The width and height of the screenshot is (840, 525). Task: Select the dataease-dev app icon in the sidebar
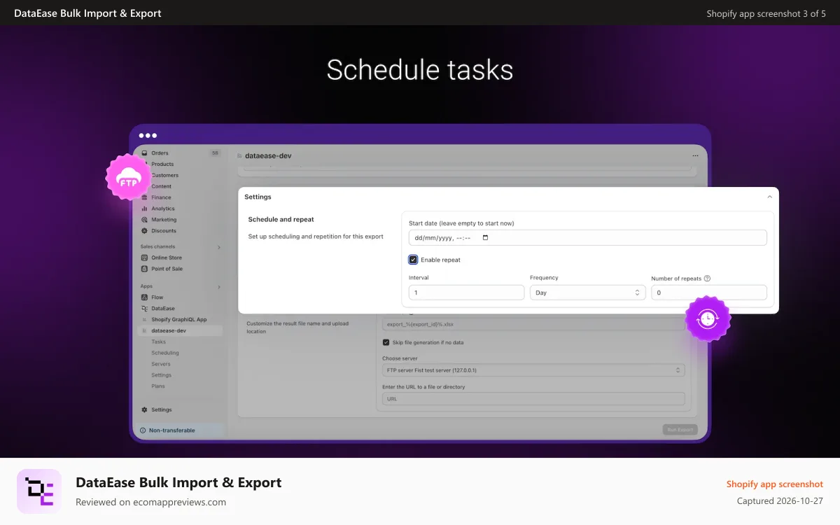[x=145, y=330]
